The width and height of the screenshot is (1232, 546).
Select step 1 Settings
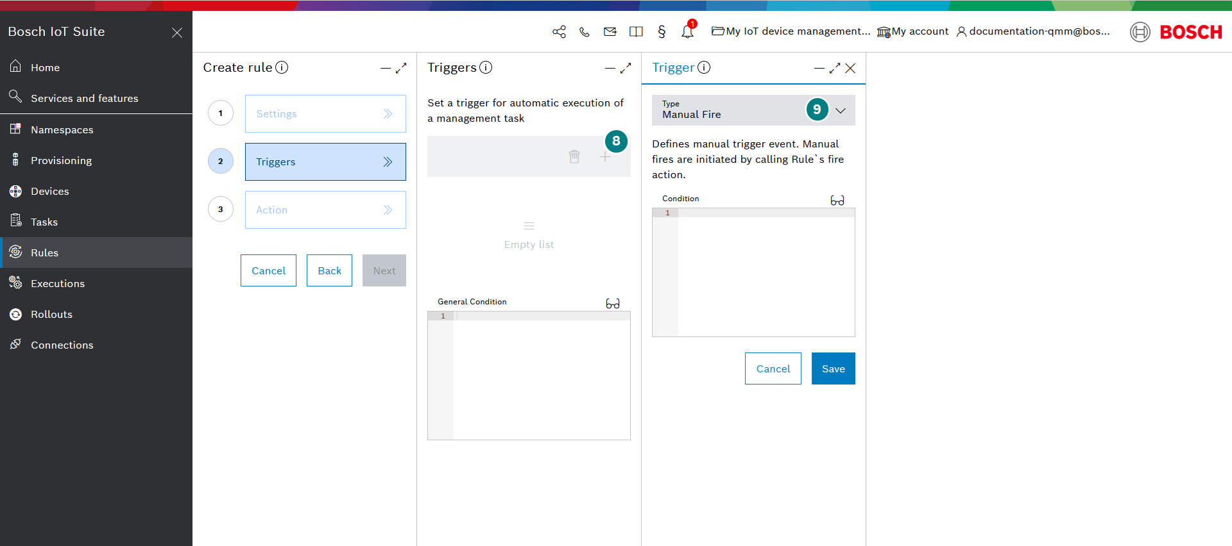tap(325, 113)
